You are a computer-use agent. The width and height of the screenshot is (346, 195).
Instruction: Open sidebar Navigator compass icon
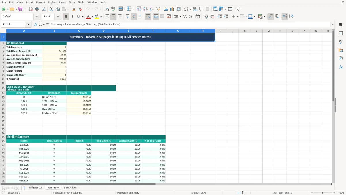[341, 58]
